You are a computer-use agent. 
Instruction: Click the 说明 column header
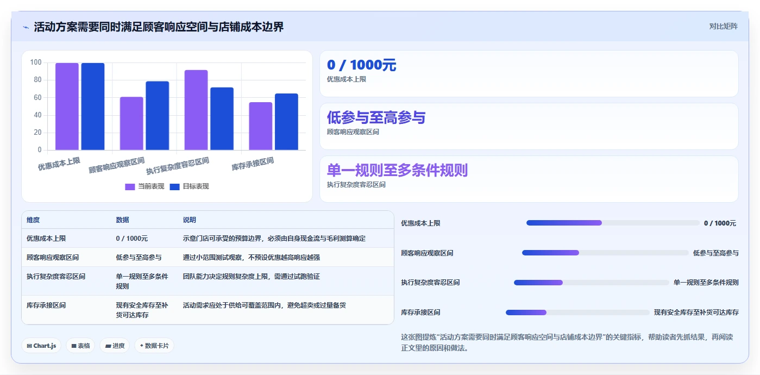190,220
